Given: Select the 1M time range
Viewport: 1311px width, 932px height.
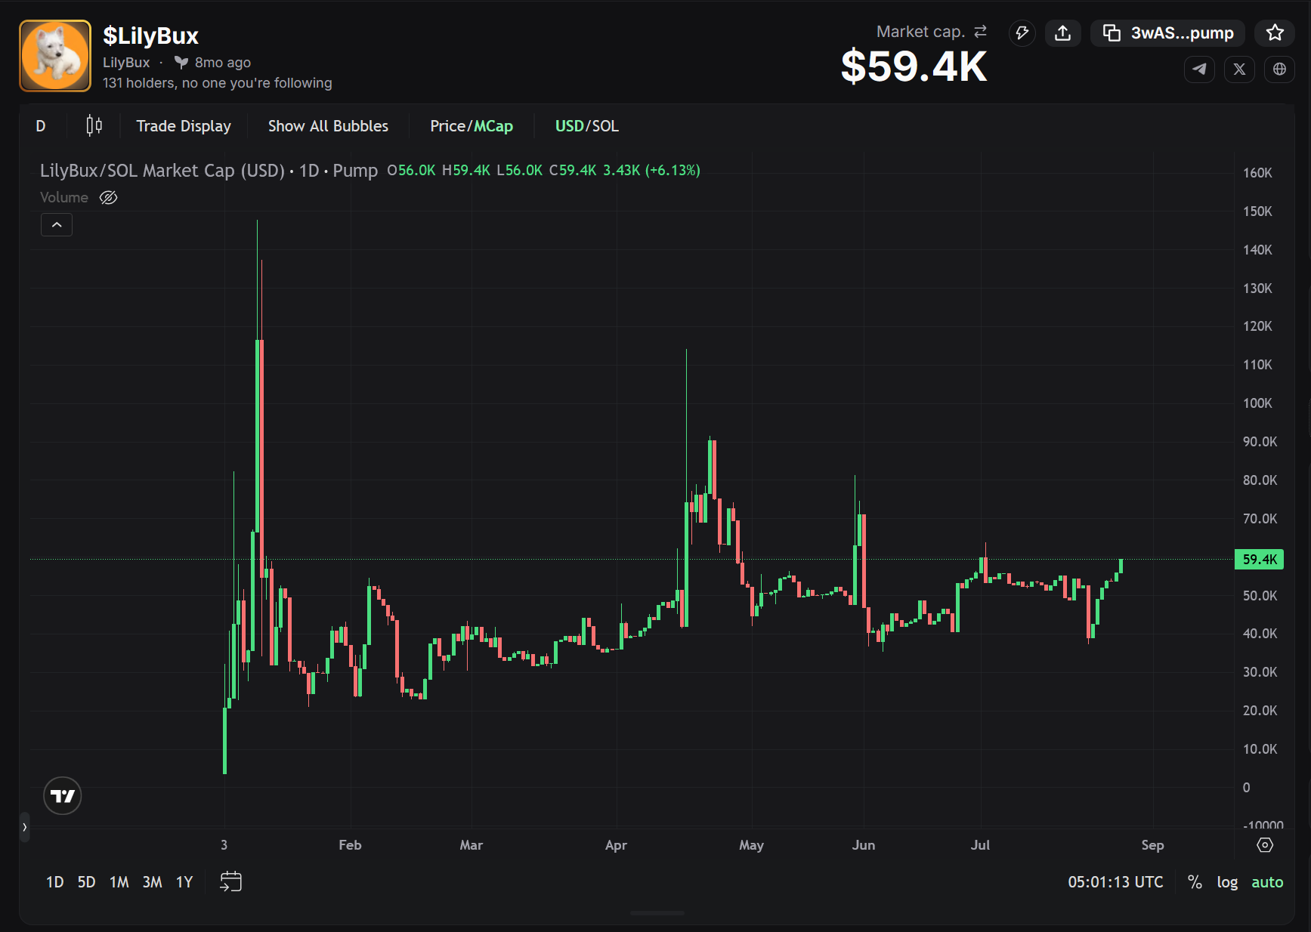Looking at the screenshot, I should tap(119, 882).
